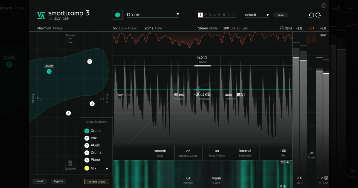
Task: Open the Drums profile dropdown
Action: [x=178, y=14]
